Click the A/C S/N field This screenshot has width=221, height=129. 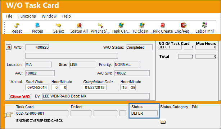point(132,73)
